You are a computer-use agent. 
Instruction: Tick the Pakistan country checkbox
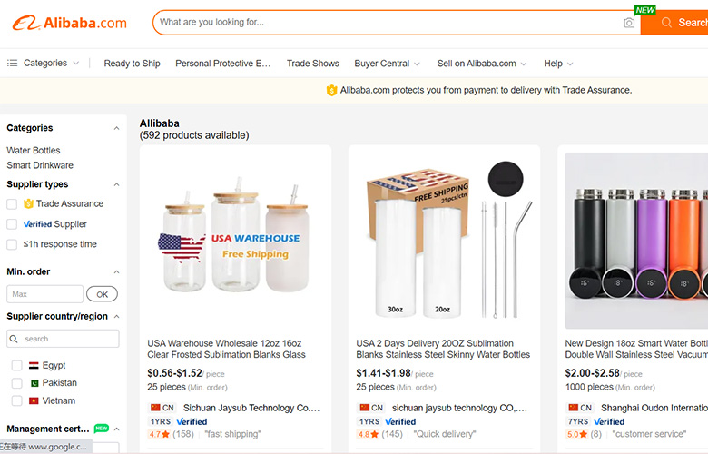pos(16,382)
